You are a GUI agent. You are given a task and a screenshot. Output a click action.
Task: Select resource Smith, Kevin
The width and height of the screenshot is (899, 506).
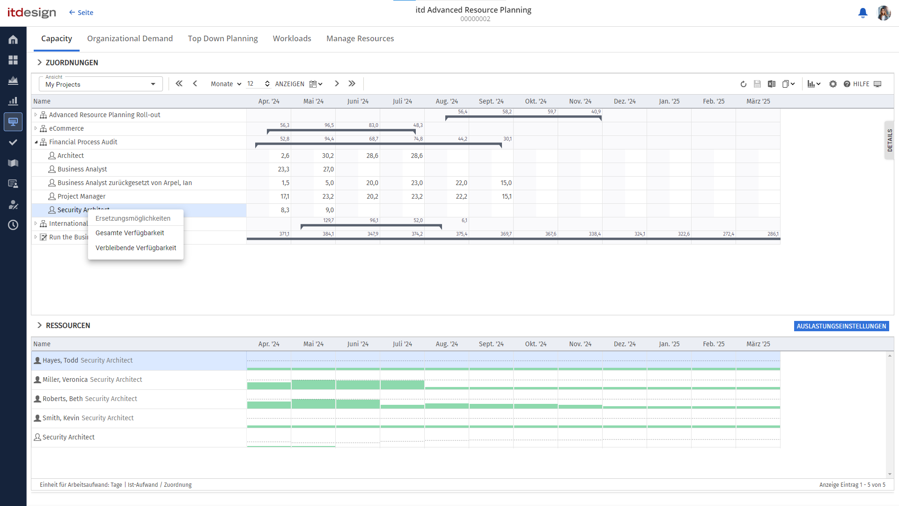[139, 418]
